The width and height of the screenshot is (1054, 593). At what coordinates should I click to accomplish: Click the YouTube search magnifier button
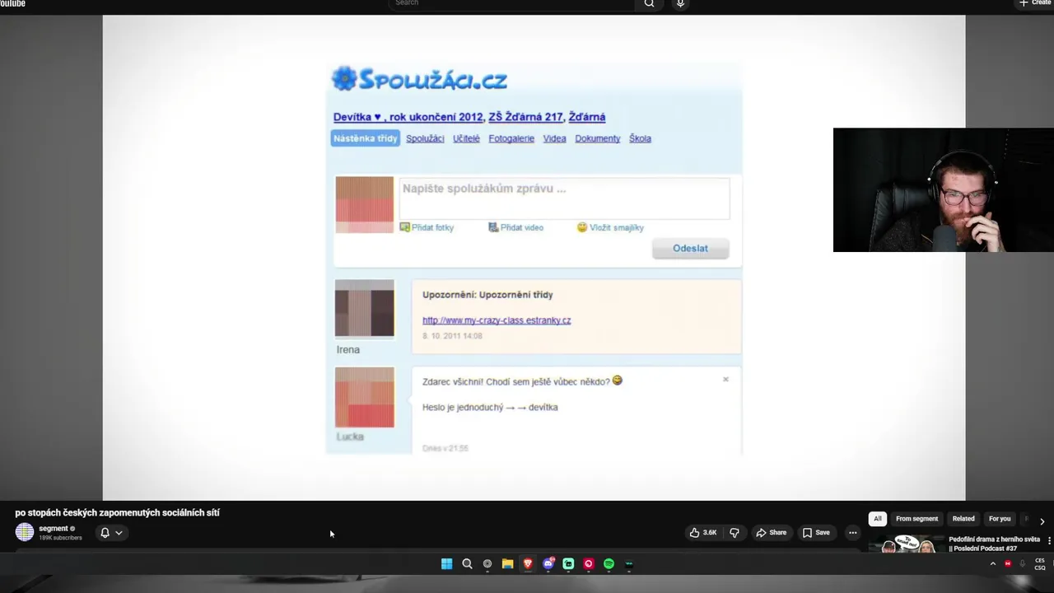point(650,3)
